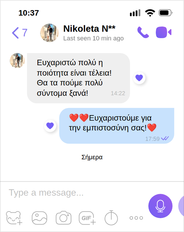Start a voice call with Nikoleta
The height and width of the screenshot is (232, 184).
[143, 32]
